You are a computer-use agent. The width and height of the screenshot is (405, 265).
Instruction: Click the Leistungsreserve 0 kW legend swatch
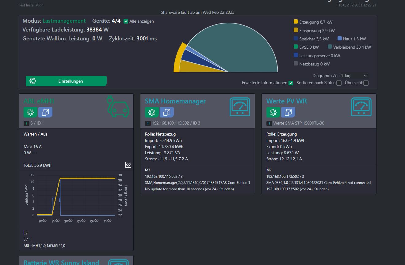[x=296, y=55]
